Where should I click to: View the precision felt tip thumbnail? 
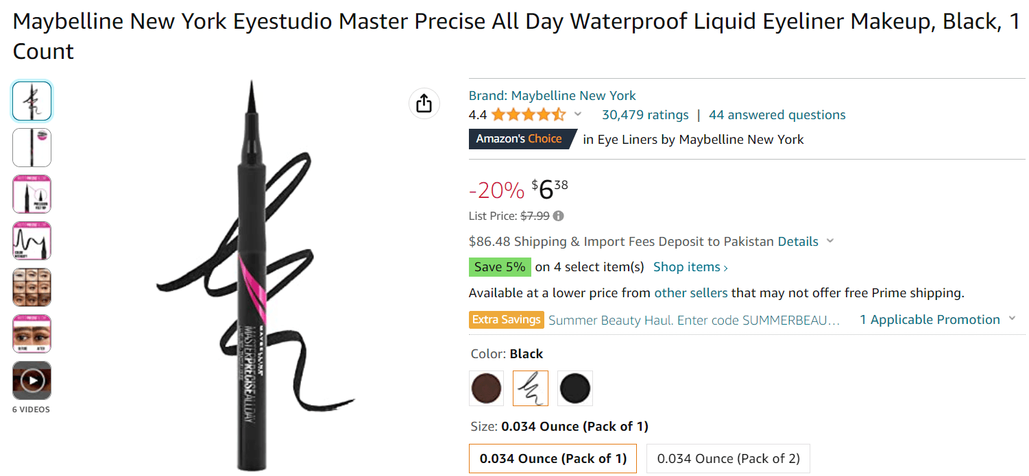pyautogui.click(x=32, y=194)
